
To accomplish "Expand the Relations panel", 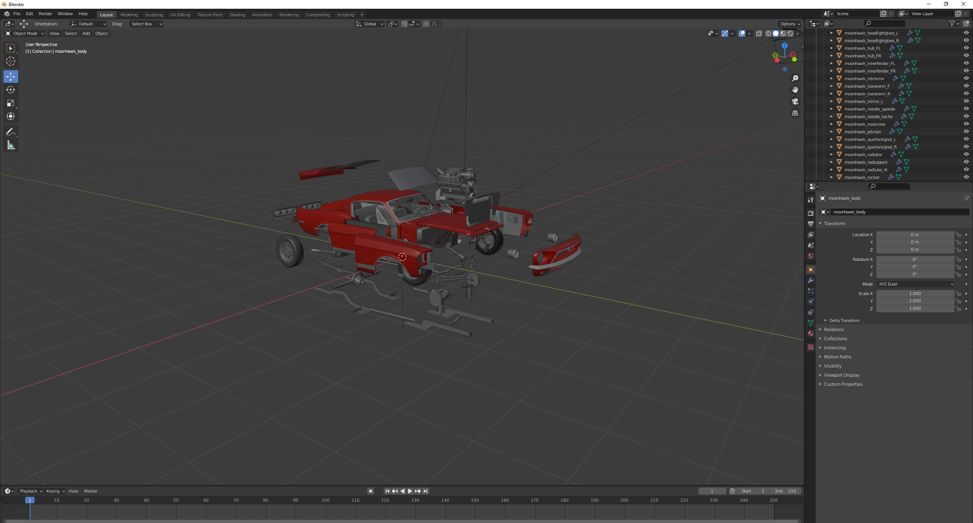I will point(834,330).
